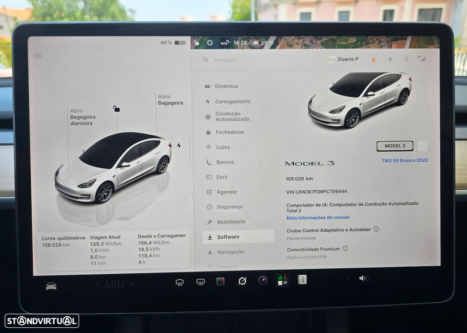
Task: Click the TM3 SR Branco 2022 vehicle name
Action: tap(405, 160)
